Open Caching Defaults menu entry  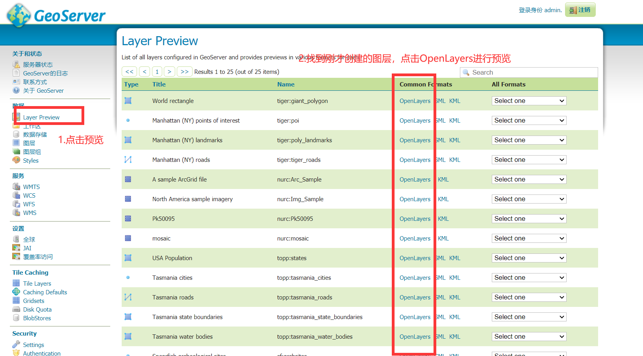(x=45, y=292)
